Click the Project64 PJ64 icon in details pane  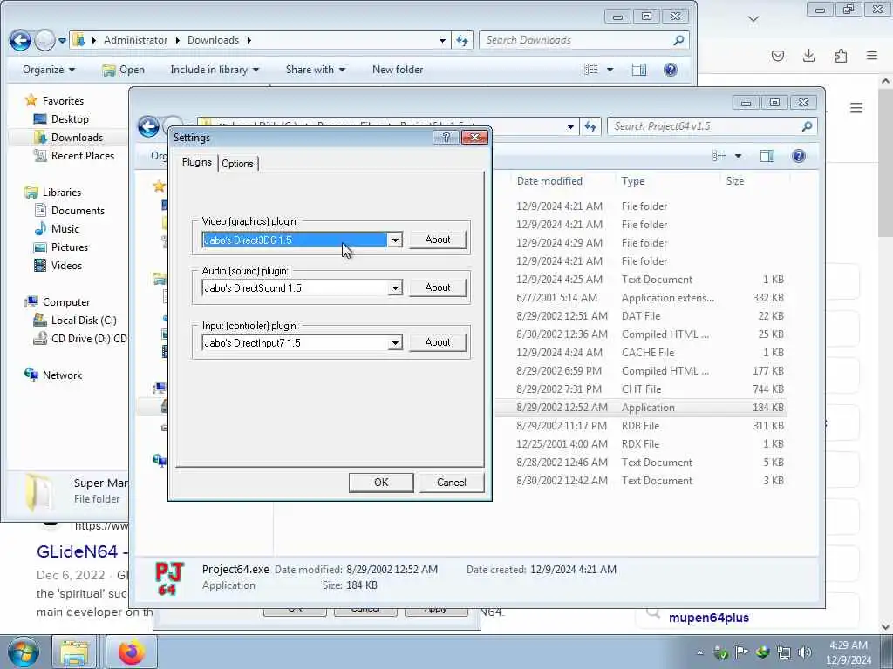coord(169,578)
